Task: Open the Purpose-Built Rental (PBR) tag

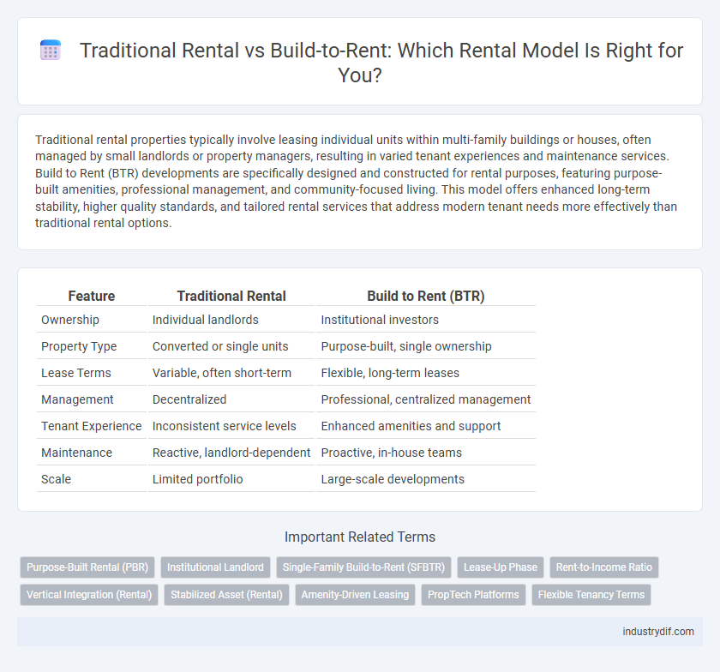Action: [87, 567]
